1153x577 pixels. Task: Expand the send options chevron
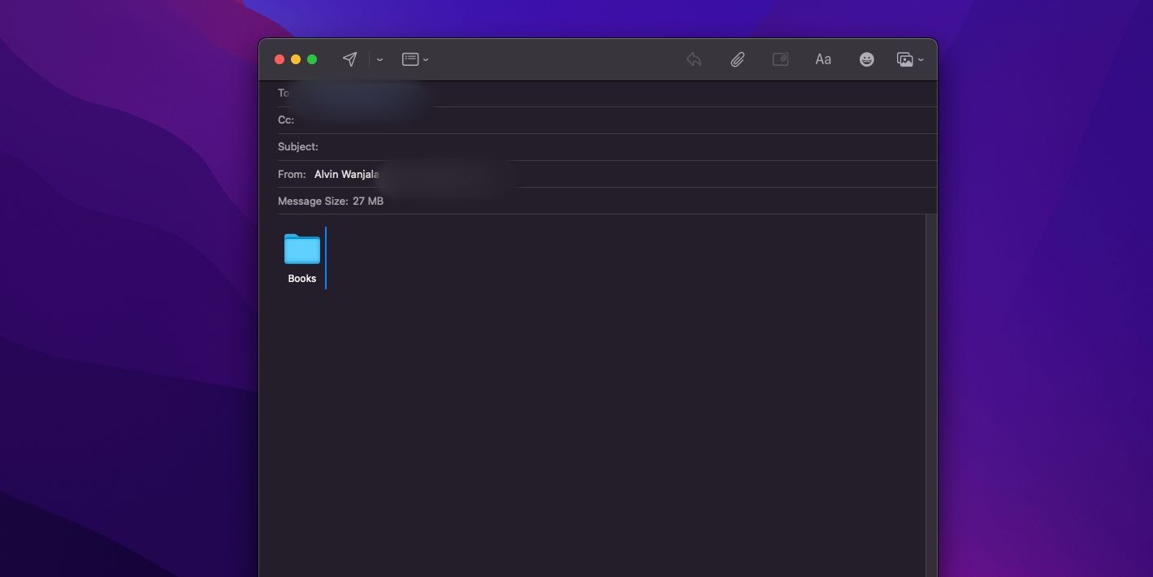point(379,59)
